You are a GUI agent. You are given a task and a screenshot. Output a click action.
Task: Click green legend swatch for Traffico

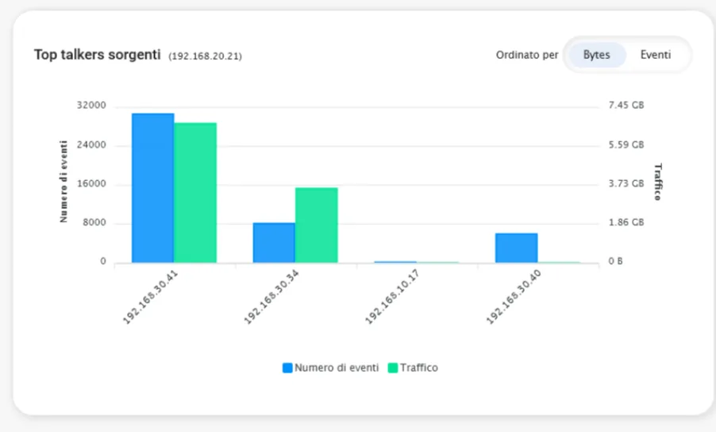click(393, 368)
